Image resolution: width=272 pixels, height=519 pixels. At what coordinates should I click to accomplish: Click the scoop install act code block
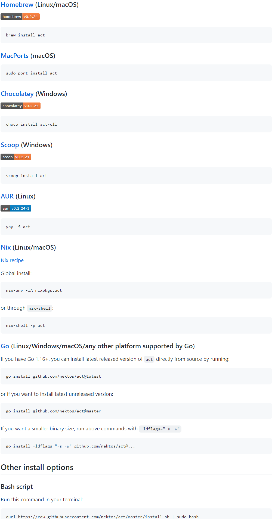tap(136, 176)
